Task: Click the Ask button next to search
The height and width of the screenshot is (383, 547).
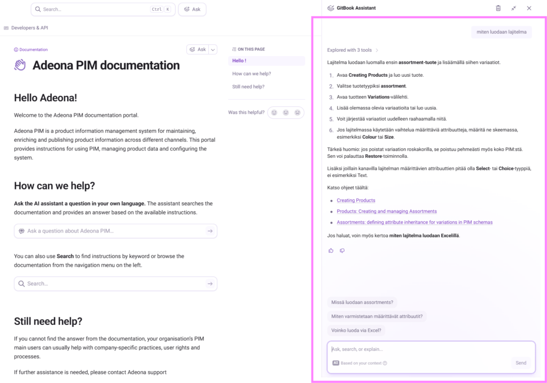Action: click(x=192, y=10)
